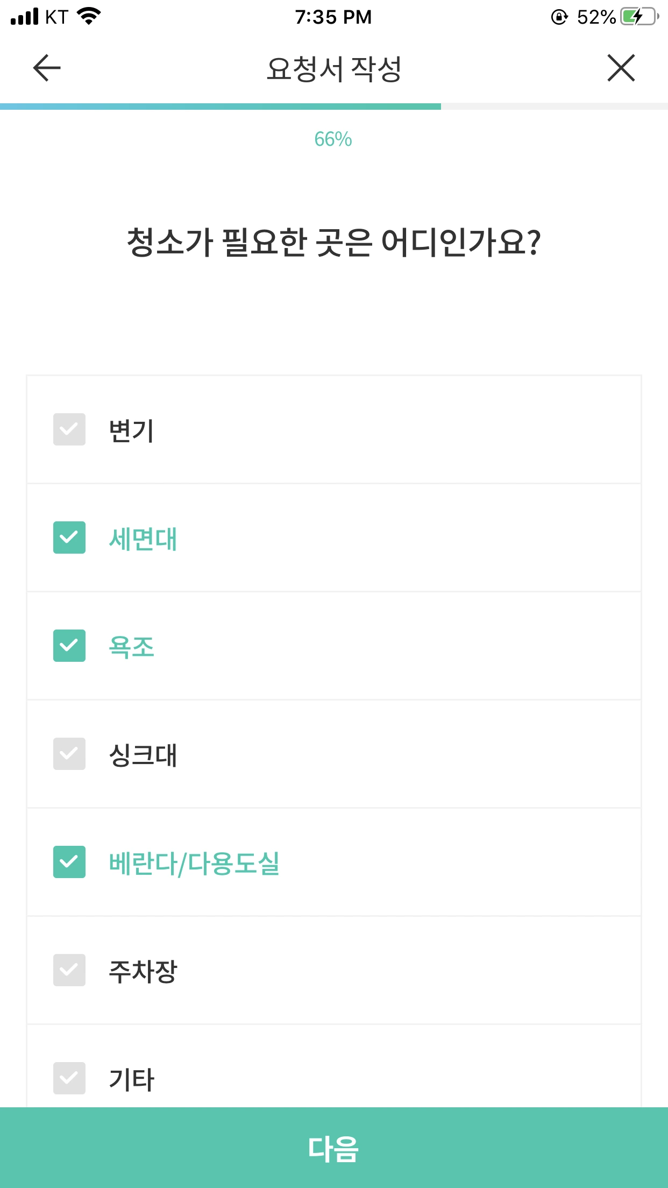Uncheck the 욕조 checkbox
Screen dimensions: 668x1188
69,646
